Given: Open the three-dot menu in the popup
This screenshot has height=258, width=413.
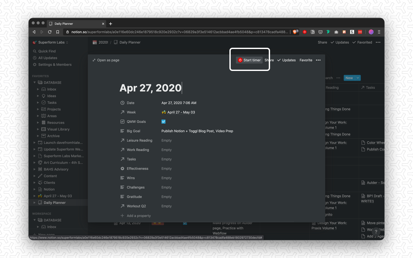Looking at the screenshot, I should 318,60.
